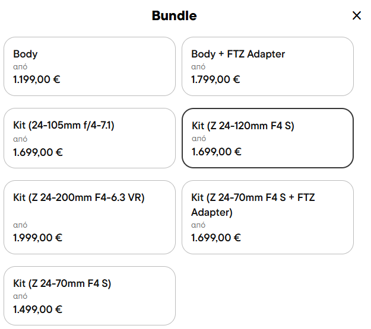The width and height of the screenshot is (371, 329).
Task: Select the Body only bundle
Action: coord(89,66)
